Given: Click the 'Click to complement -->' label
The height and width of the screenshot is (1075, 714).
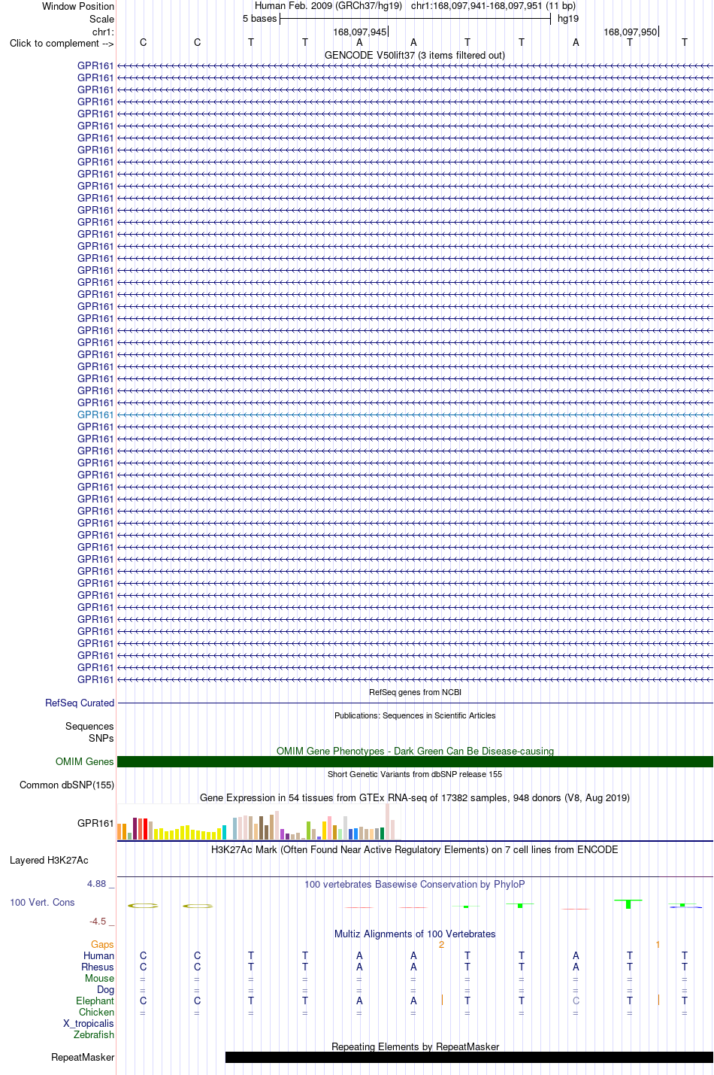Looking at the screenshot, I should pyautogui.click(x=62, y=43).
